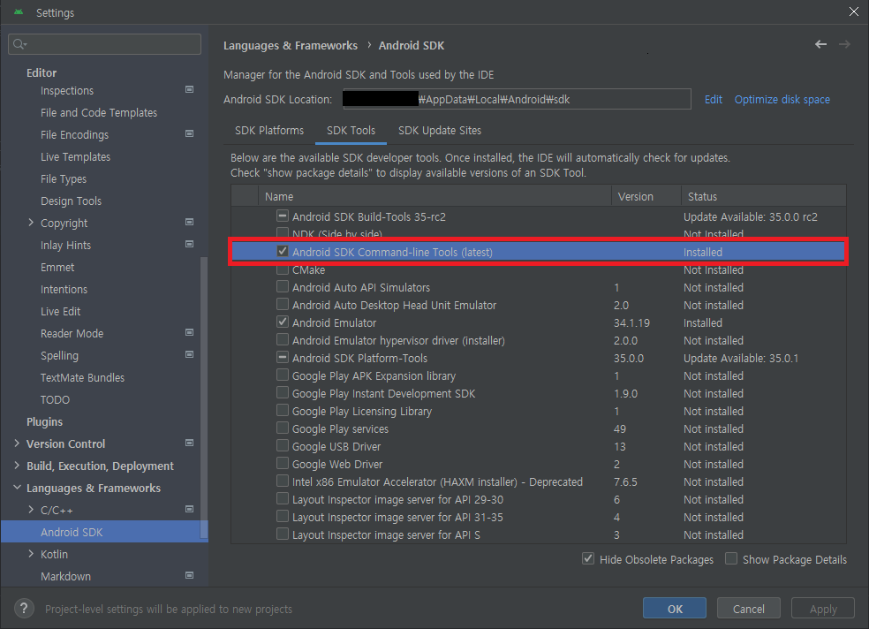Image resolution: width=869 pixels, height=629 pixels.
Task: Expand the Kotlin node
Action: (x=31, y=554)
